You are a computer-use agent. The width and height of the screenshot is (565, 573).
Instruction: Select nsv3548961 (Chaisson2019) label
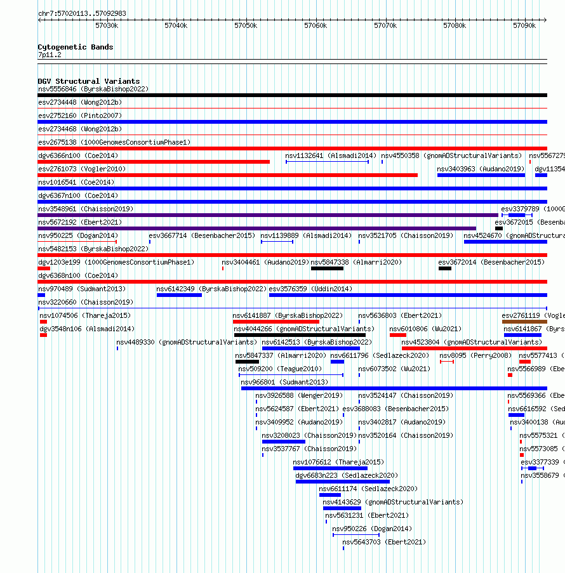[86, 209]
